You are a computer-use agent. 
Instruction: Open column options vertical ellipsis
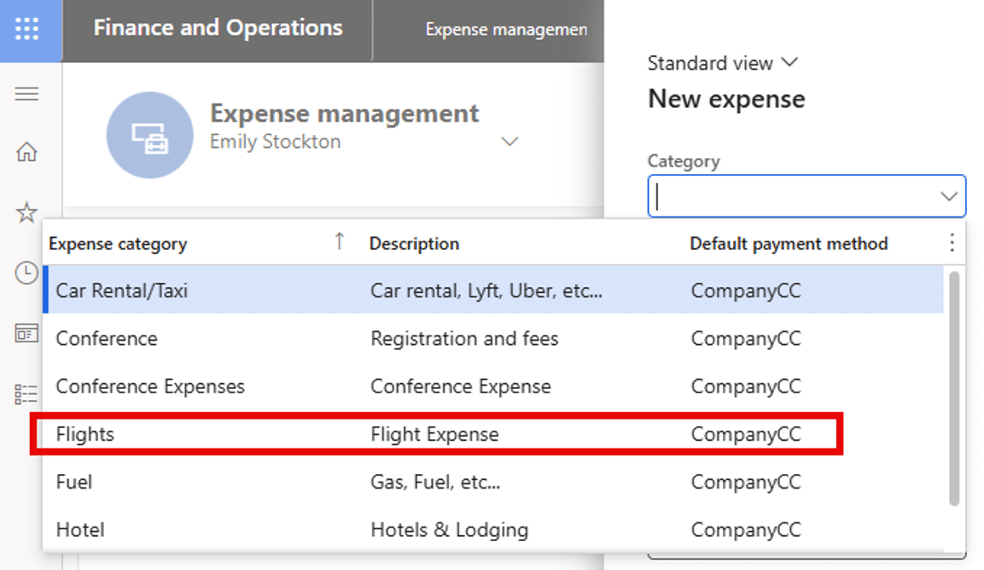click(x=952, y=244)
